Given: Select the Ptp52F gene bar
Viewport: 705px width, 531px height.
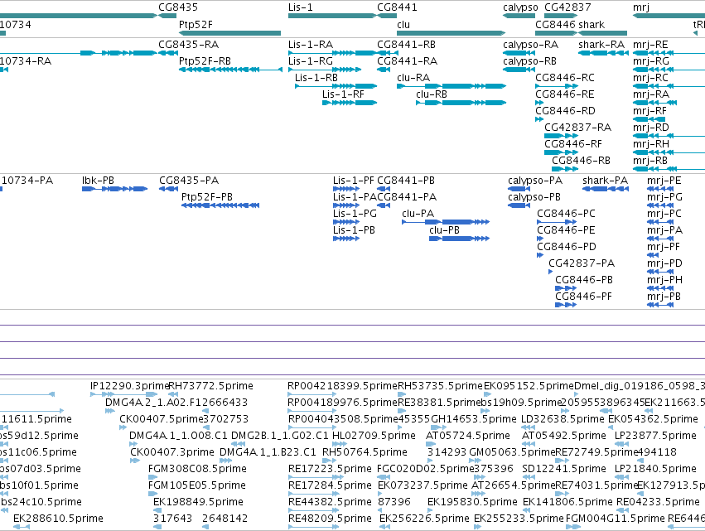Looking at the screenshot, I should tap(229, 33).
